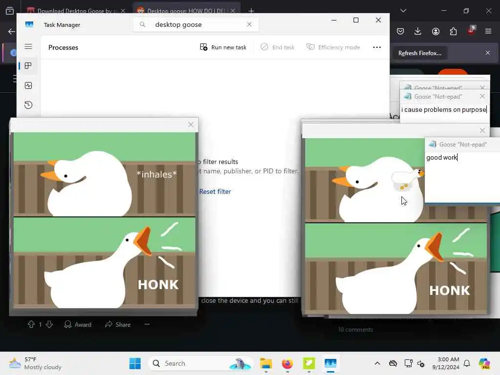Open Performance page icon in Task Manager sidebar

28,85
